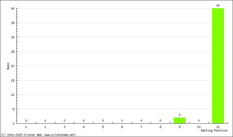The height and width of the screenshot is (137, 233).
Task: Click x-axis batting position label 2
Action: point(45,127)
